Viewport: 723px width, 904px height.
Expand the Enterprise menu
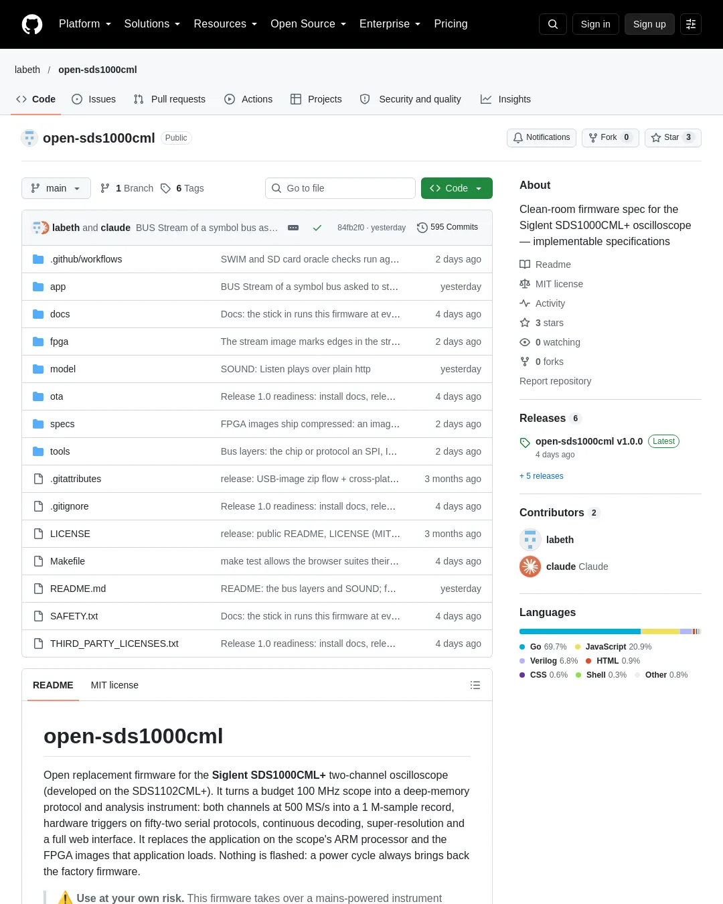pos(390,24)
